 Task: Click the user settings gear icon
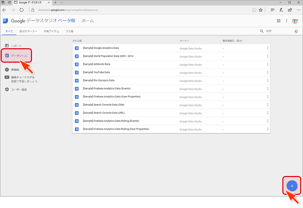[x=7, y=89]
